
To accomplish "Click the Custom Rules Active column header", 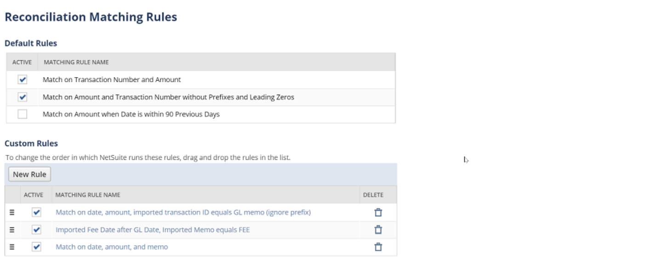I will pos(34,195).
